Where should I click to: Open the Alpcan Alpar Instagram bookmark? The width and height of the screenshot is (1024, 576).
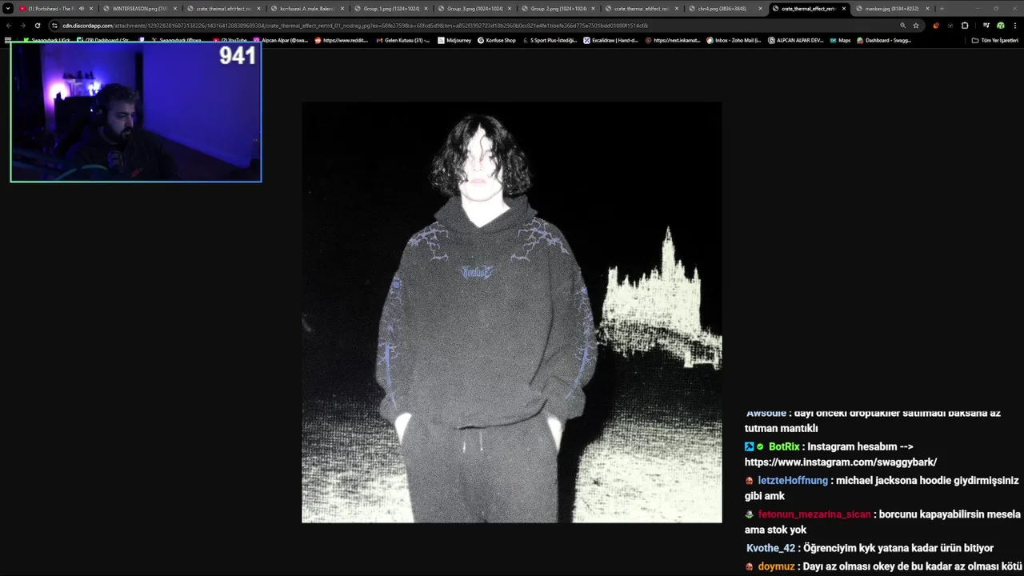pos(281,40)
